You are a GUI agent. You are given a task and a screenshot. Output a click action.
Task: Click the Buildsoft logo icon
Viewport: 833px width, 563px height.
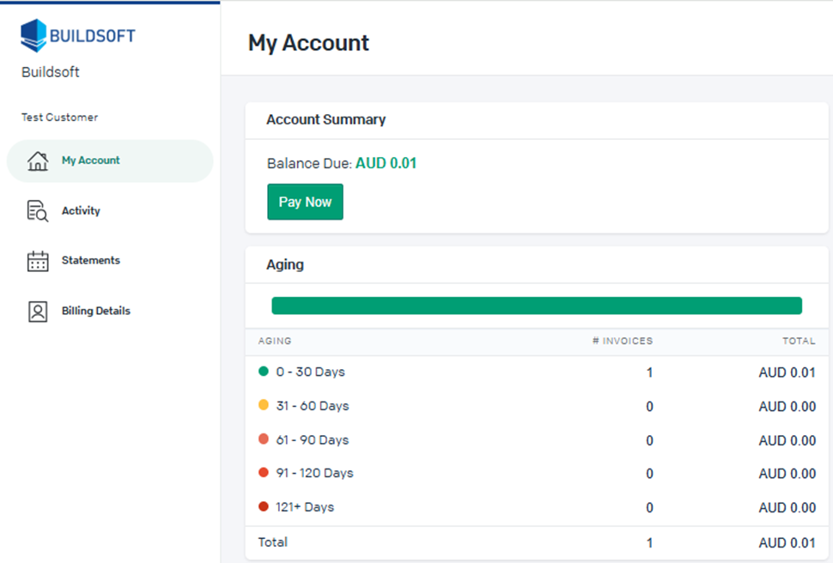click(33, 36)
